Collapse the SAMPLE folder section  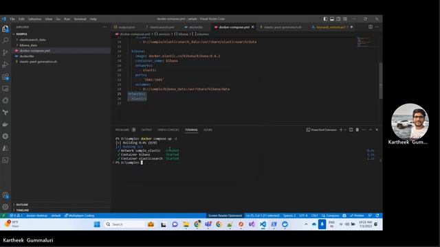pyautogui.click(x=61, y=34)
